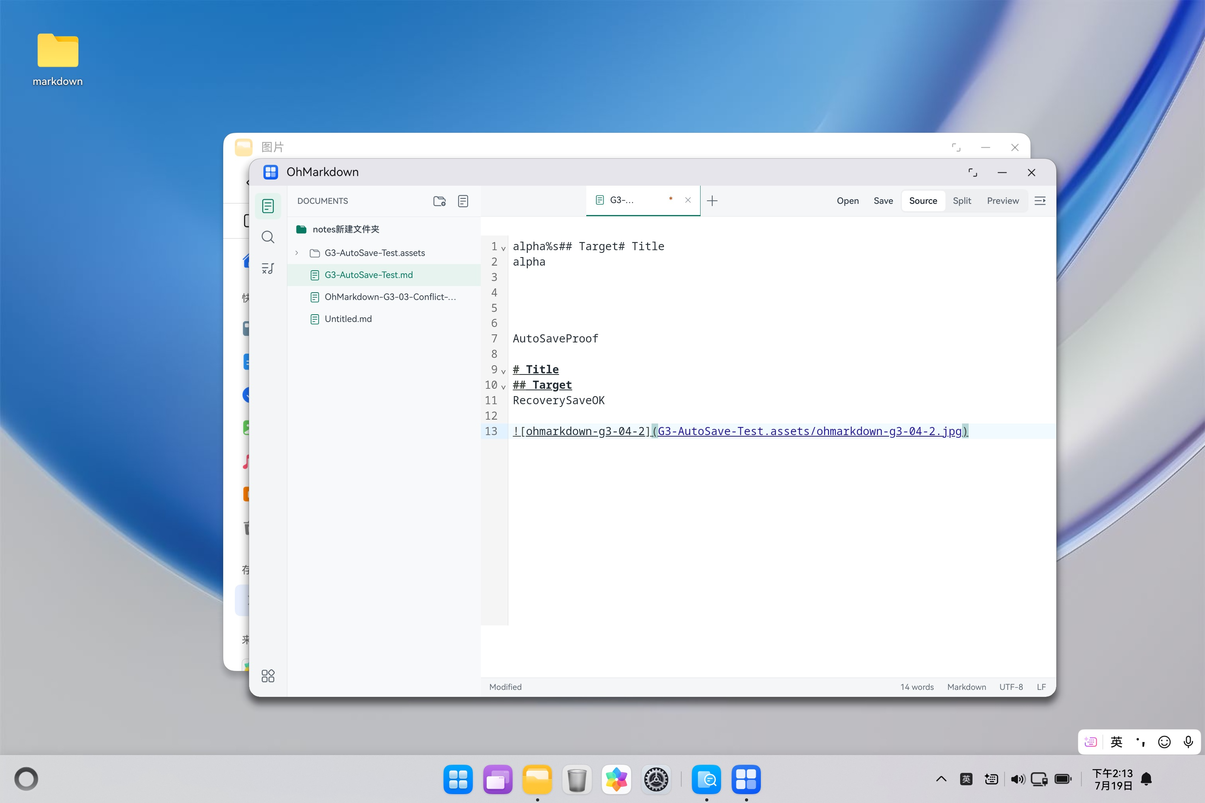This screenshot has height=803, width=1205.
Task: Switch to Source view mode
Action: tap(923, 201)
